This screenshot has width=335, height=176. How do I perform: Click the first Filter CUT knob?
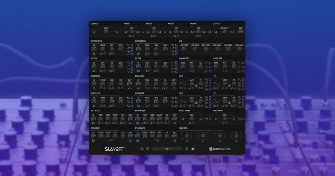[x=103, y=66]
